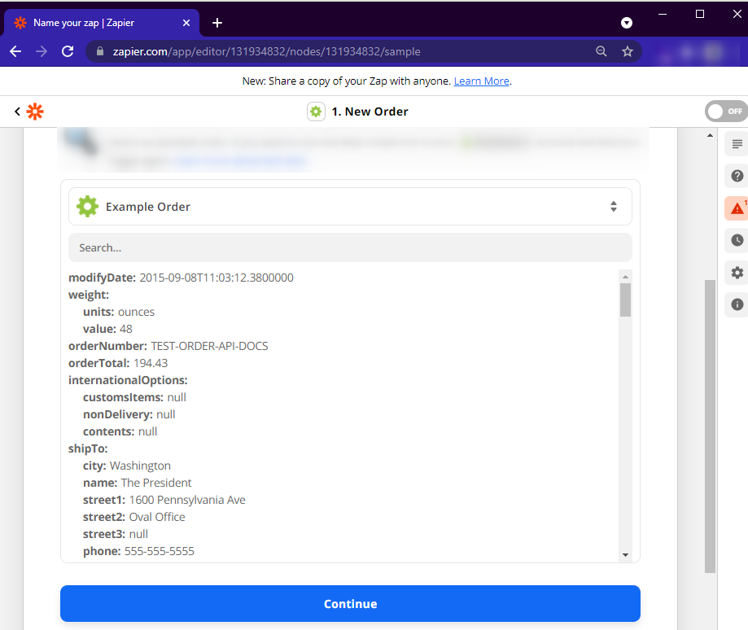
Task: Select the orderNumber TEST-ORDER-API-DOCS value
Action: pyautogui.click(x=209, y=346)
